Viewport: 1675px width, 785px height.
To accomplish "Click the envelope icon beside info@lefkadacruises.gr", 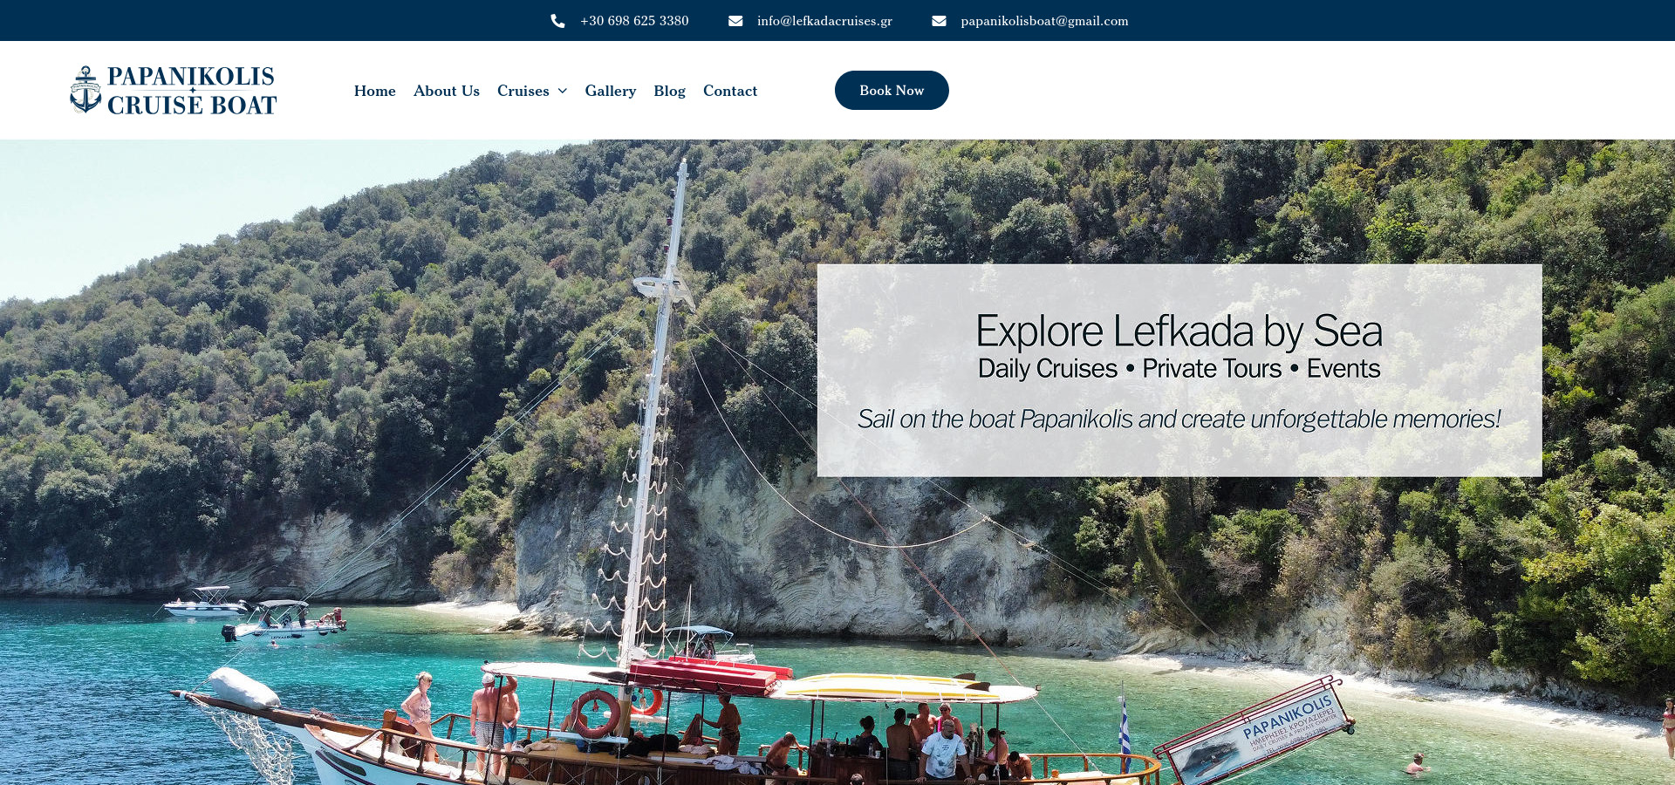I will click(x=735, y=21).
